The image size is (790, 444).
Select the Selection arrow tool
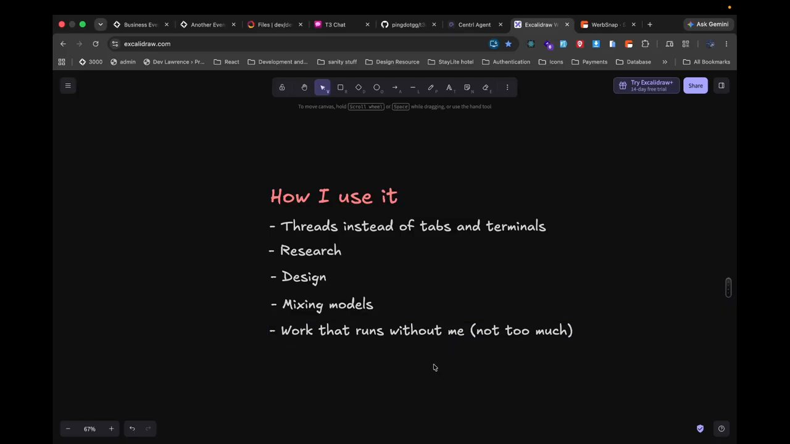tap(322, 88)
